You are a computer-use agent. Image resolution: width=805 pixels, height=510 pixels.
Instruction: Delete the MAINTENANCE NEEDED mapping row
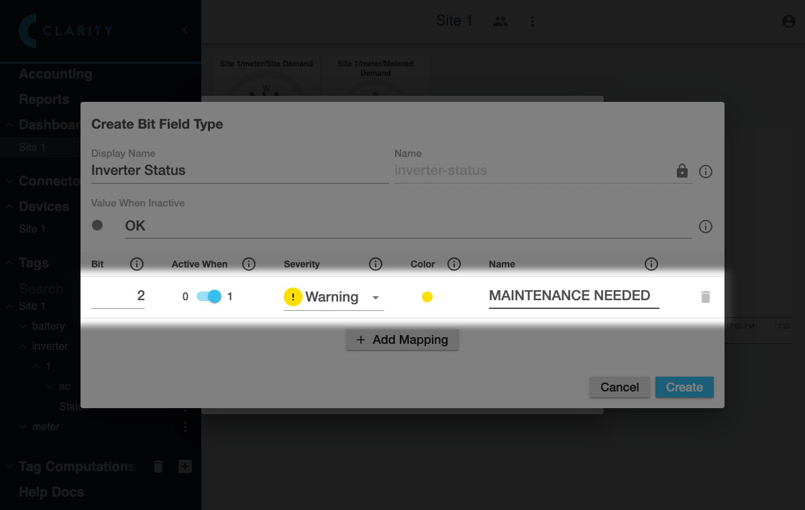[x=705, y=297]
